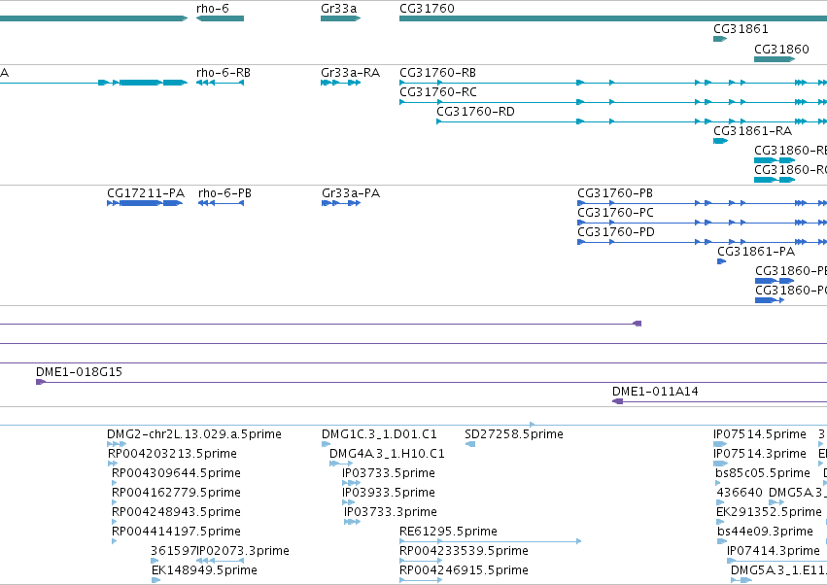Select the blue CG17211-PA exon block glyph
Viewport: 827px width, 585px height.
click(x=145, y=204)
